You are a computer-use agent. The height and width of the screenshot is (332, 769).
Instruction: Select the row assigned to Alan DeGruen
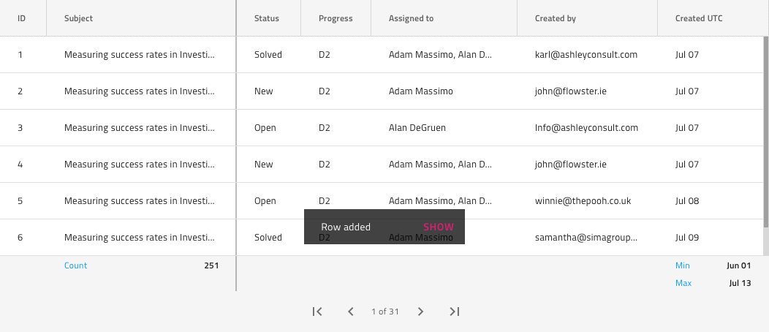tap(417, 128)
